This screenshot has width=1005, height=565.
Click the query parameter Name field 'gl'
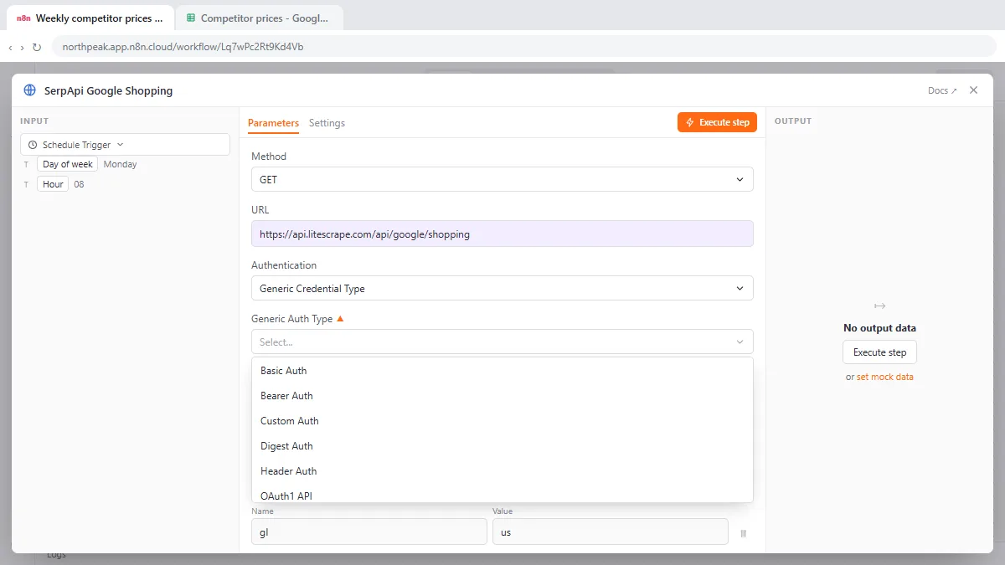point(369,532)
